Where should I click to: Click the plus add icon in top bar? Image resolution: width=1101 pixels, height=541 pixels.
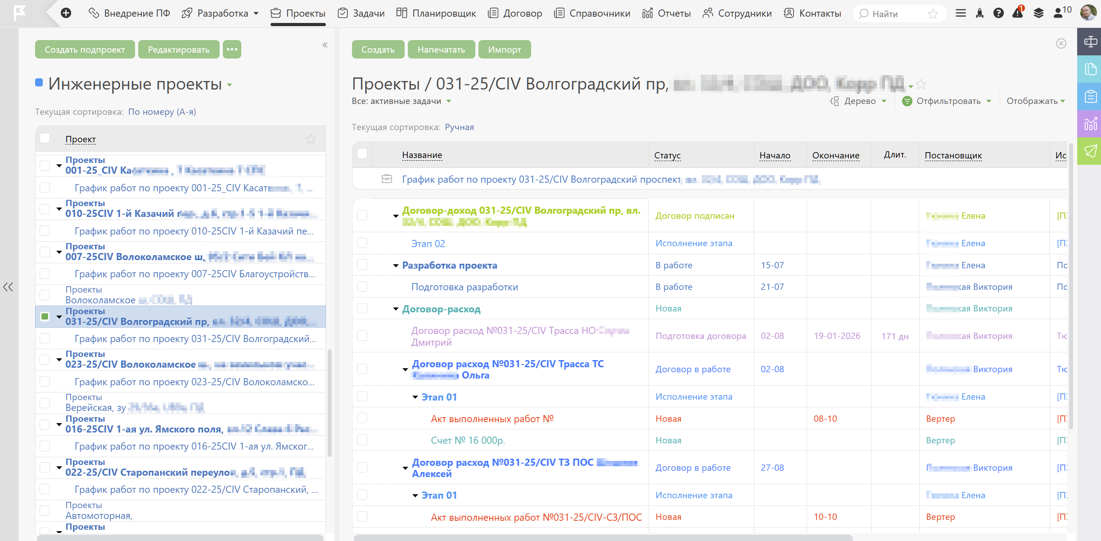66,13
